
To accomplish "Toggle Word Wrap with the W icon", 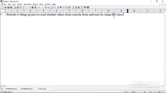I will coord(61,7).
